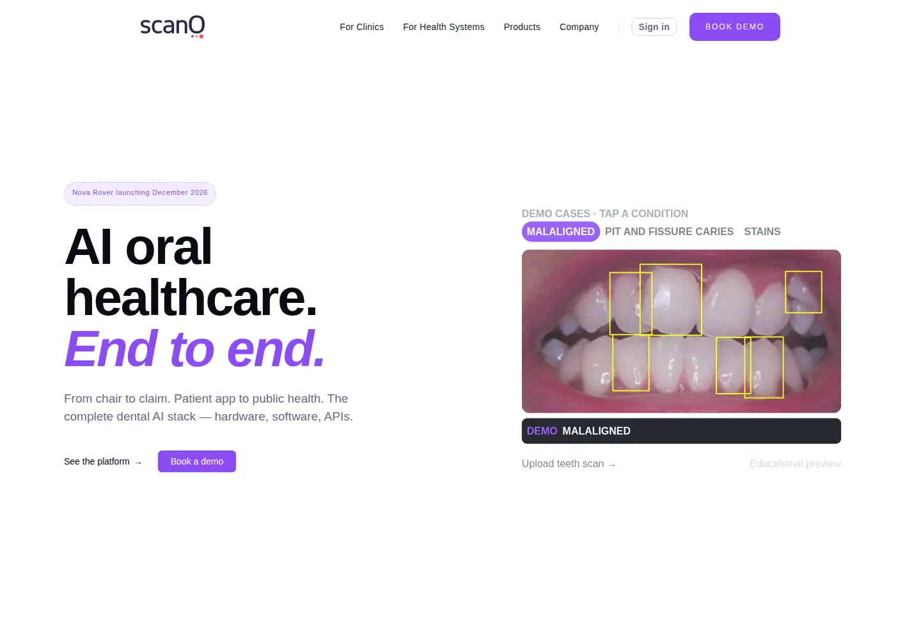Image resolution: width=921 pixels, height=639 pixels.
Task: Click the From chair to claim paragraph
Action: [x=209, y=408]
